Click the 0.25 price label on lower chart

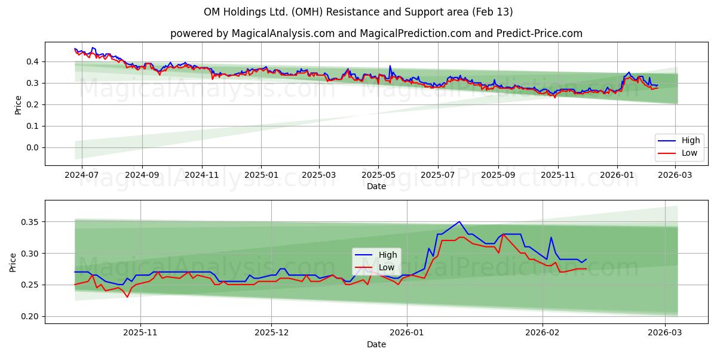coord(31,285)
